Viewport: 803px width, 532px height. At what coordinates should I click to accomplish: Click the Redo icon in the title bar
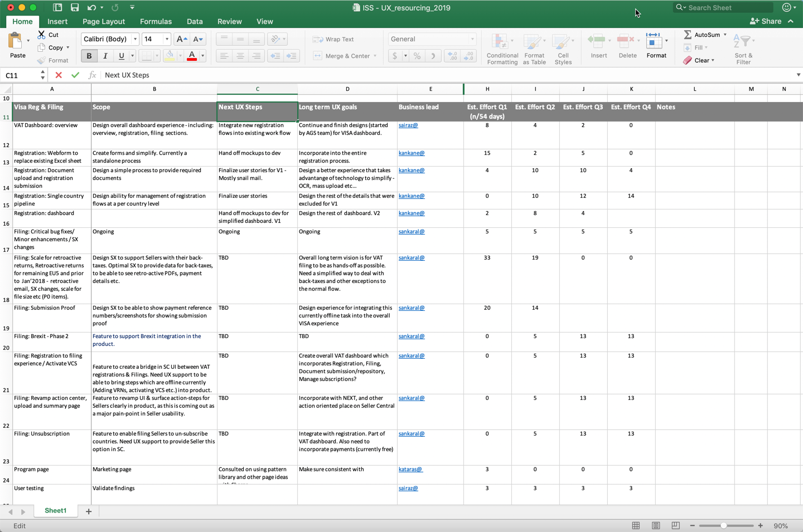(x=115, y=8)
